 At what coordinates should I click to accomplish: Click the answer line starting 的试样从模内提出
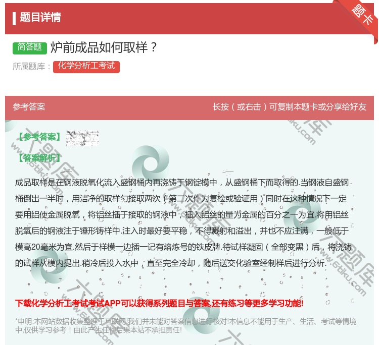(x=171, y=263)
